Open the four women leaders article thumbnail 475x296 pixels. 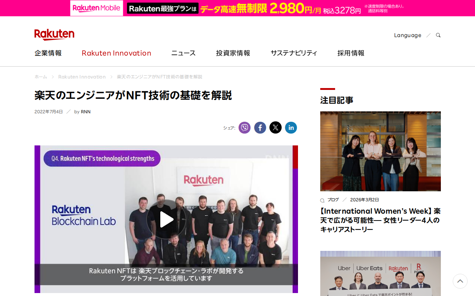pos(380,151)
